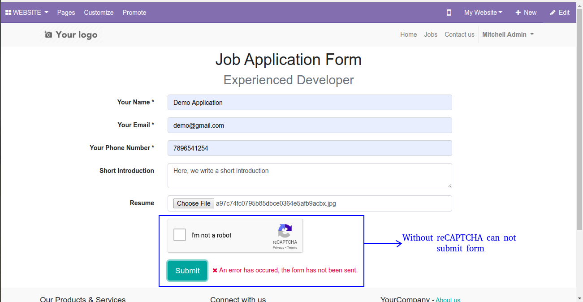583x302 pixels.
Task: Submit the job application form
Action: (x=187, y=271)
